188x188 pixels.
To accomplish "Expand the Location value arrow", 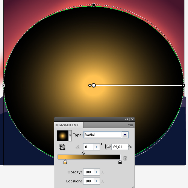I will 97,181.
